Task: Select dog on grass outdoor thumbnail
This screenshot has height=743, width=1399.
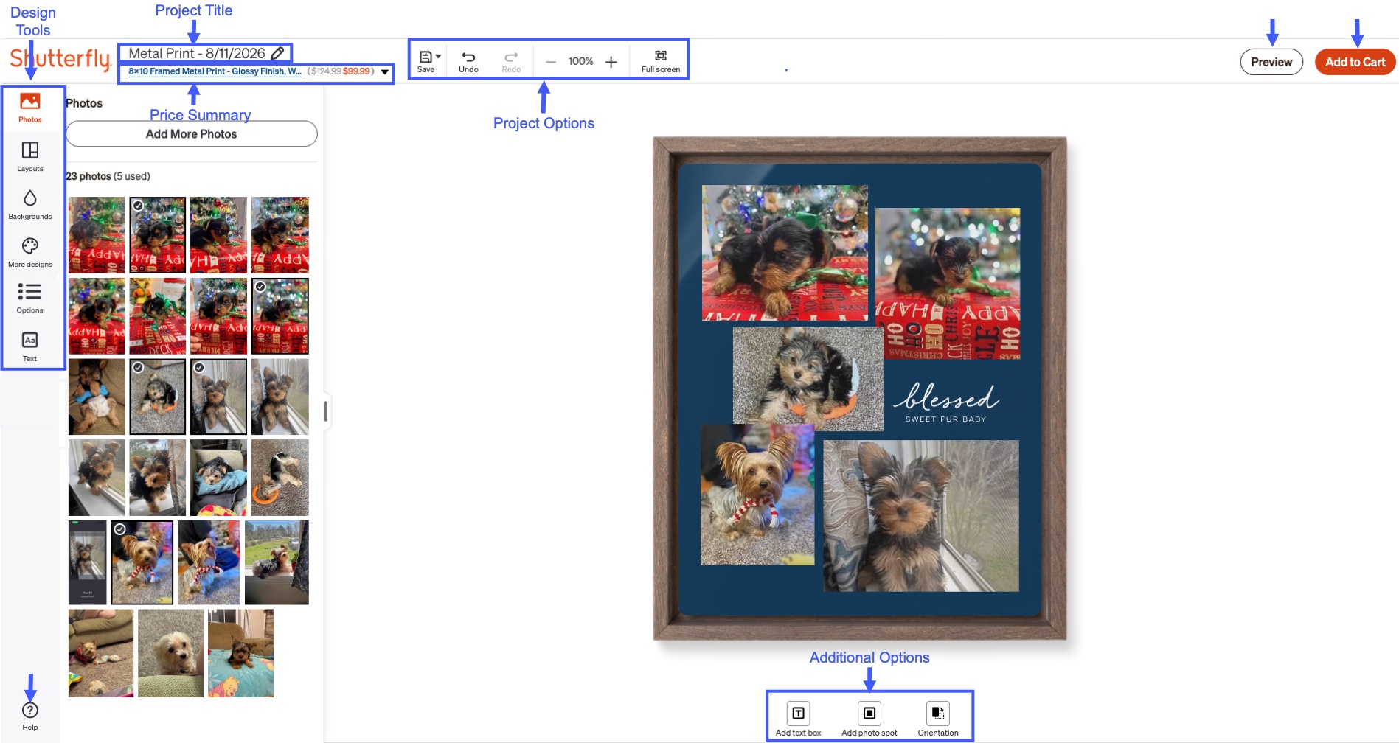Action: [x=277, y=562]
